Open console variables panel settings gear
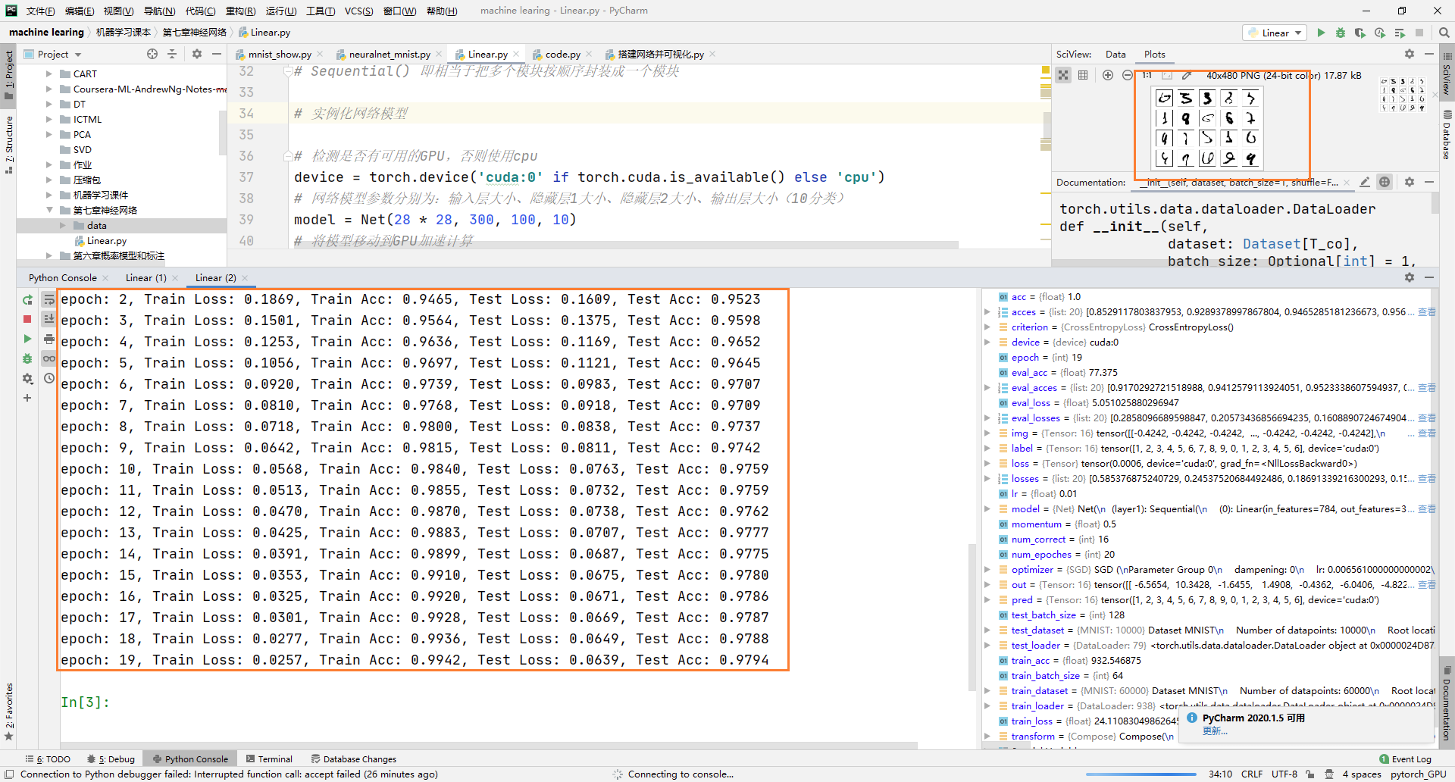 click(1410, 277)
